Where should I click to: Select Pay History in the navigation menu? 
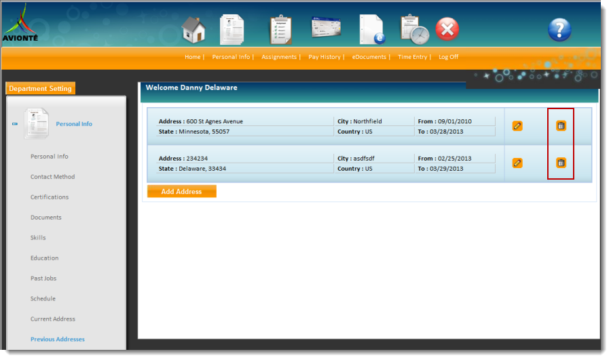(x=325, y=57)
